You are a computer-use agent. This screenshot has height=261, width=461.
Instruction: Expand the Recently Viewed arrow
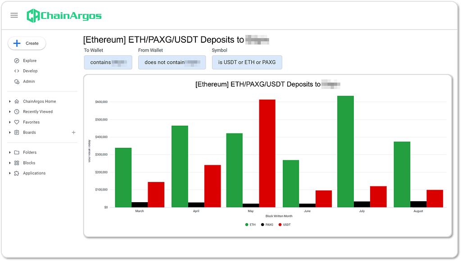(x=10, y=112)
